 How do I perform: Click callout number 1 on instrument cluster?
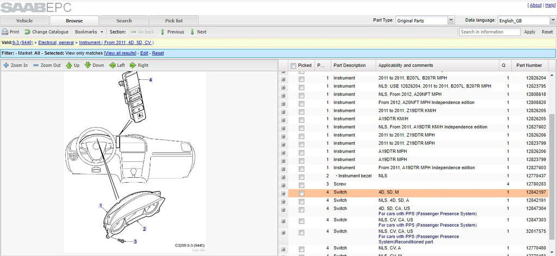coord(101,205)
